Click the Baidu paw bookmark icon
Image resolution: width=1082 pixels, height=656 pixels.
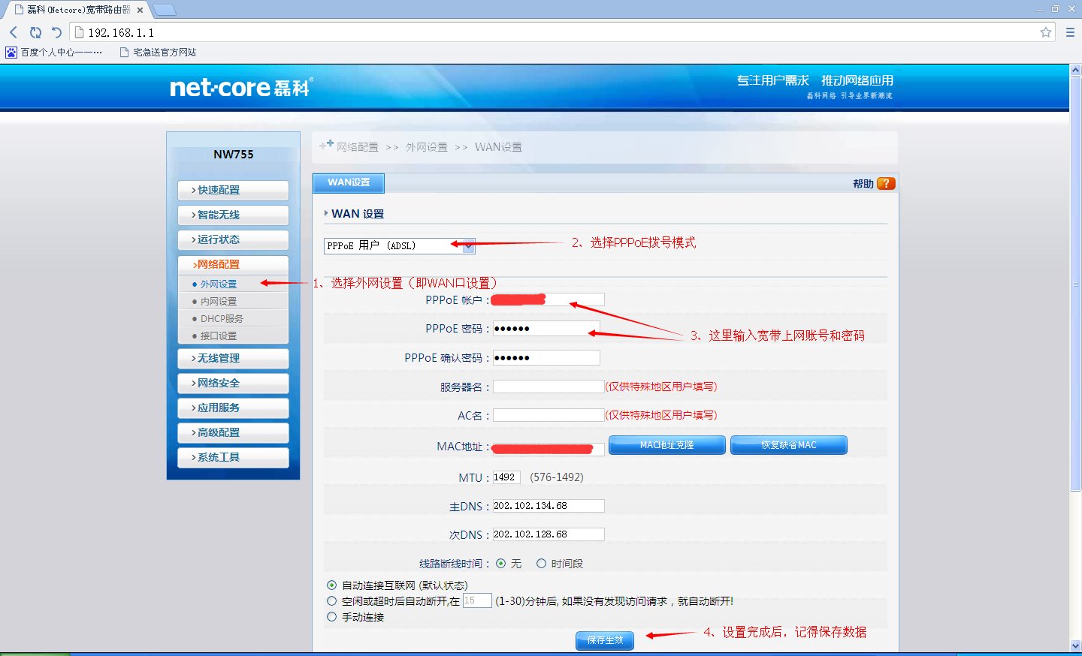(x=11, y=53)
